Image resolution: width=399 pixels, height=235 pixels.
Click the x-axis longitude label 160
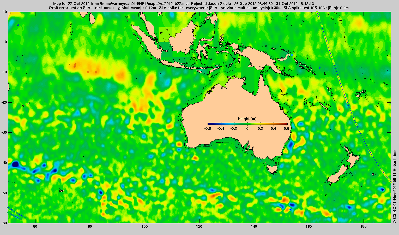coord(309,227)
